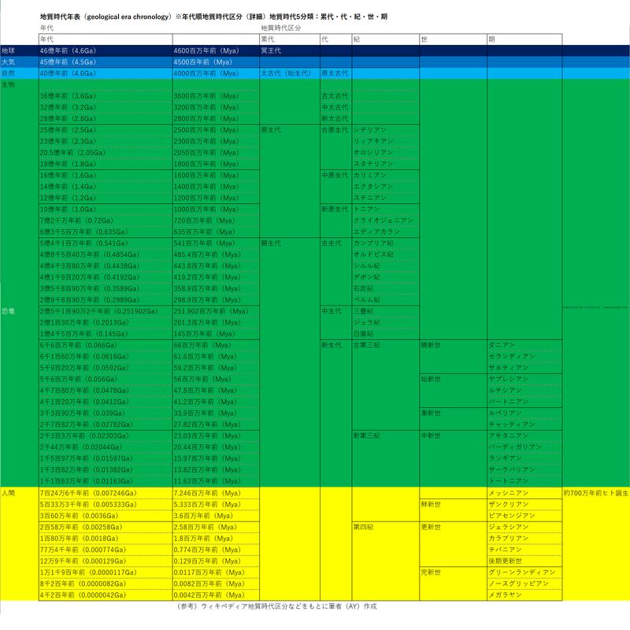Select the 'チャッティアン' age cell
Viewport: 630px width, 630px height.
point(512,424)
